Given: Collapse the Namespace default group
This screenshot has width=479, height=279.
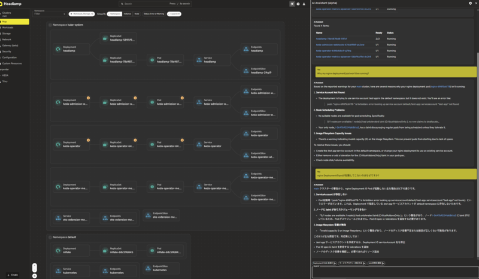Looking at the screenshot, I should click(50, 237).
